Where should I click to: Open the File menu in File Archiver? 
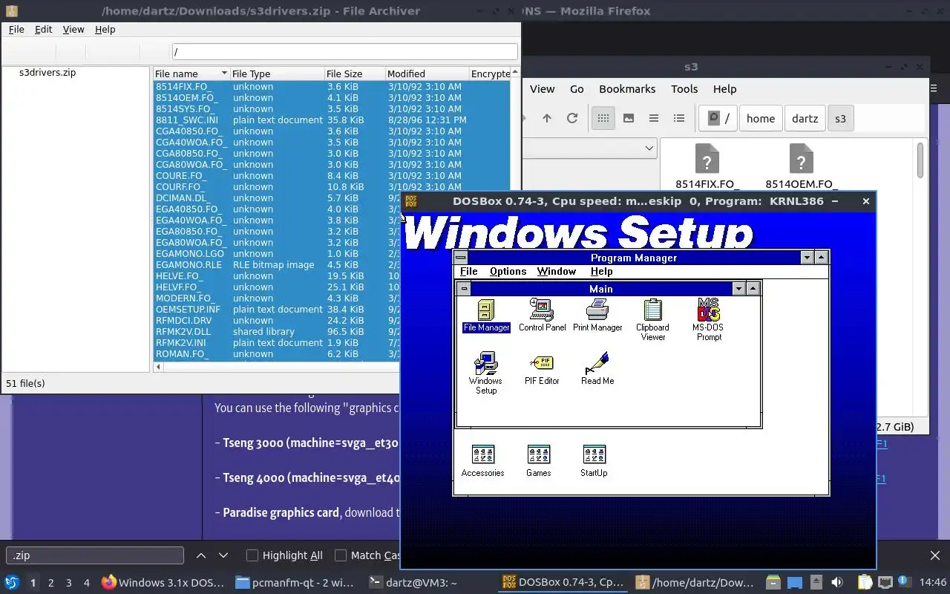coord(16,29)
